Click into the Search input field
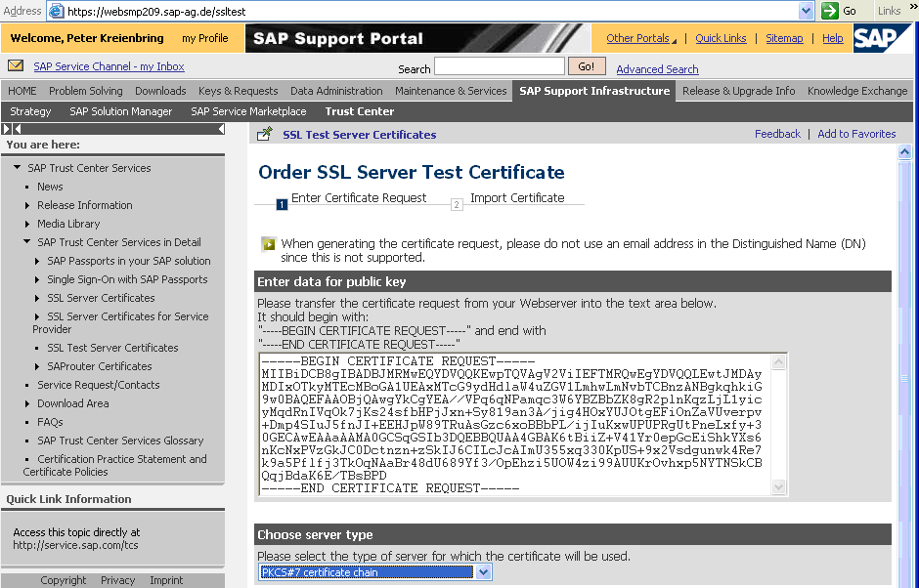 click(x=500, y=66)
